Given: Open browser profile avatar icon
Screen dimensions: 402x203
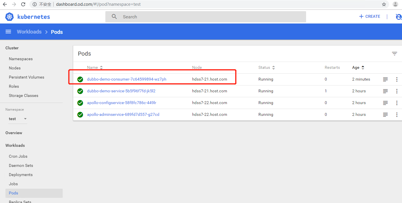Looking at the screenshot, I should click(x=395, y=4).
